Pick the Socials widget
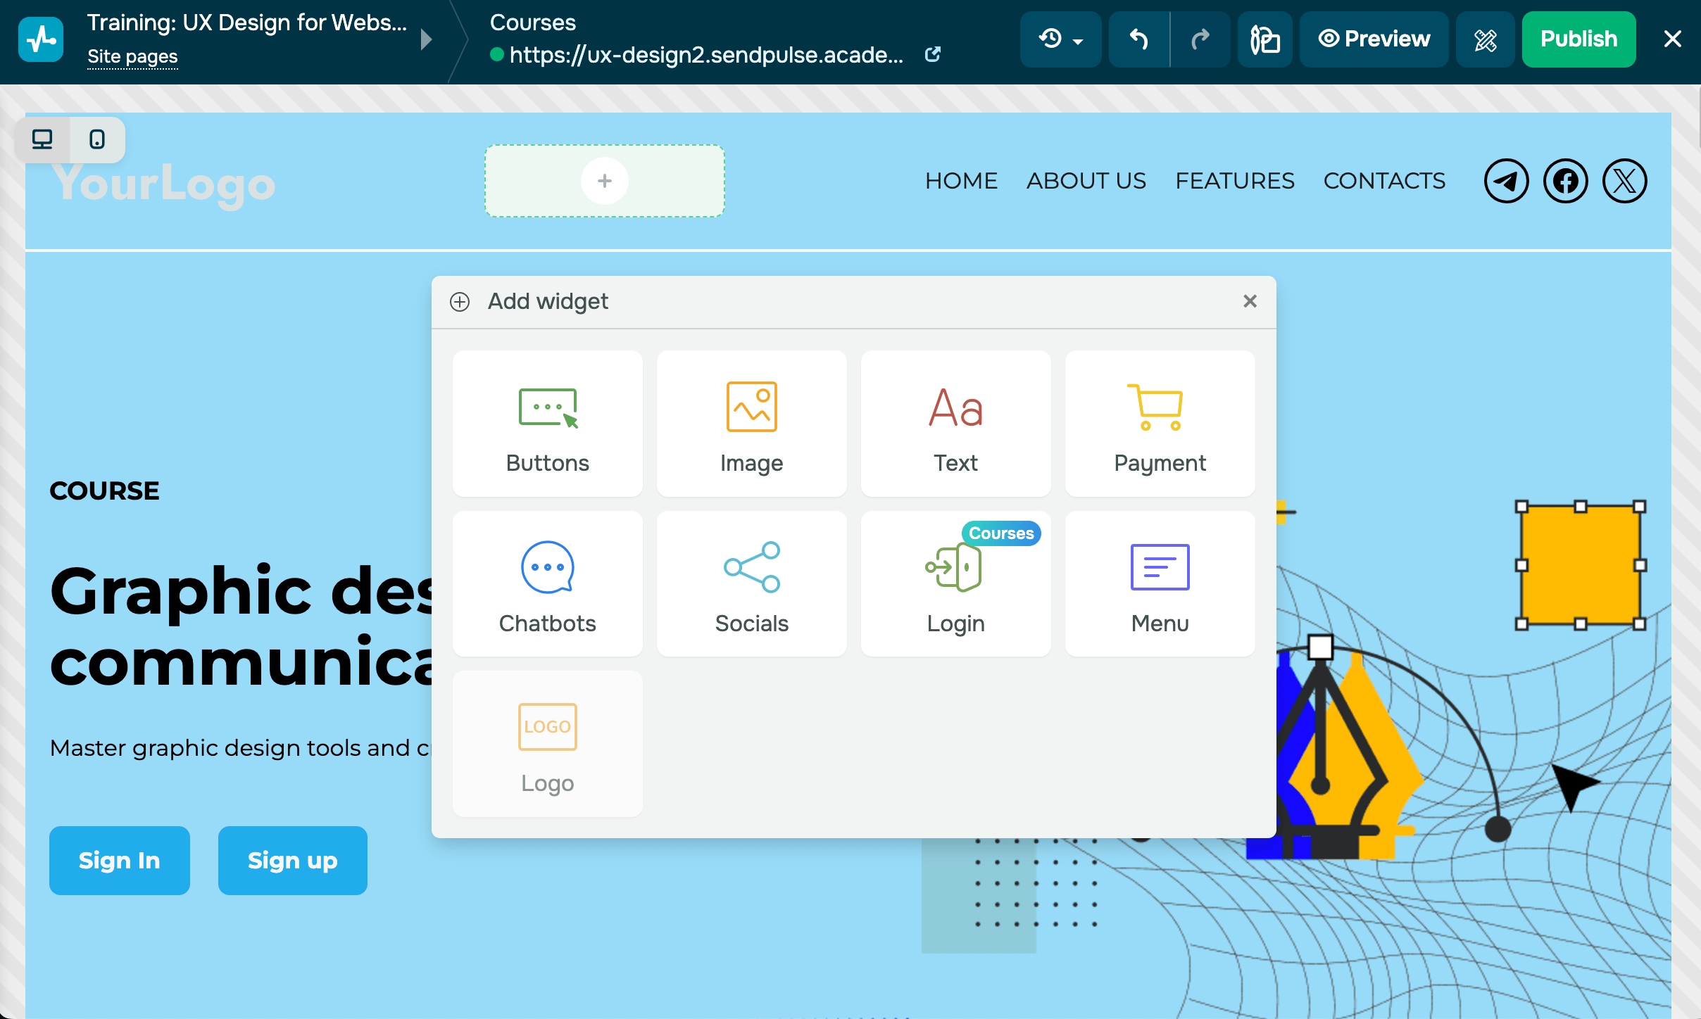This screenshot has width=1701, height=1019. pos(751,584)
